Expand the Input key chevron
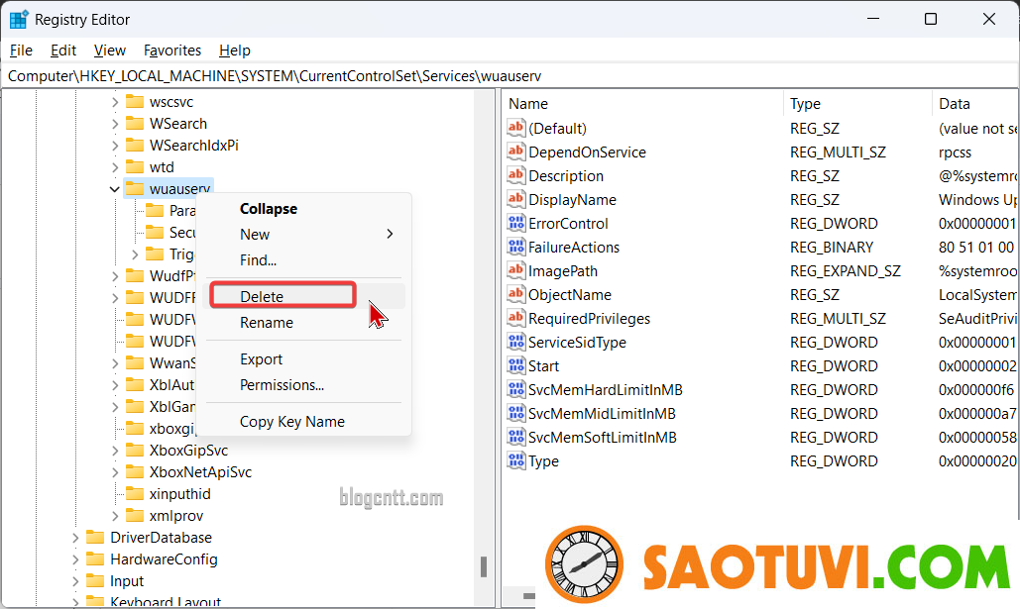 coord(75,581)
